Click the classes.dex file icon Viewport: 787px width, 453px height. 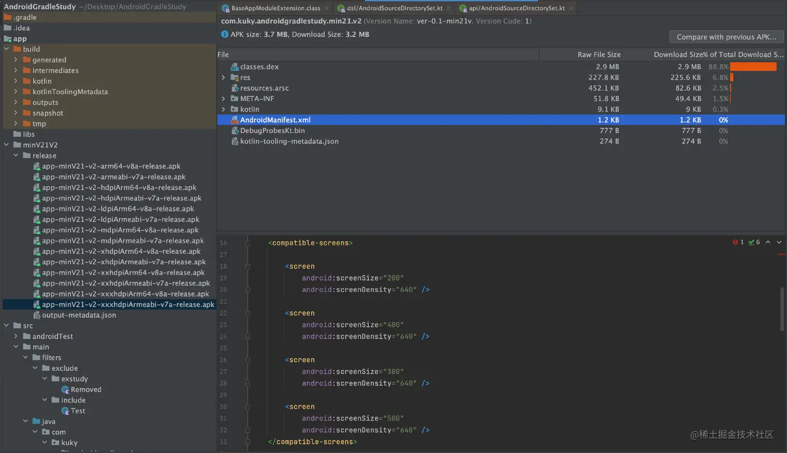(235, 67)
